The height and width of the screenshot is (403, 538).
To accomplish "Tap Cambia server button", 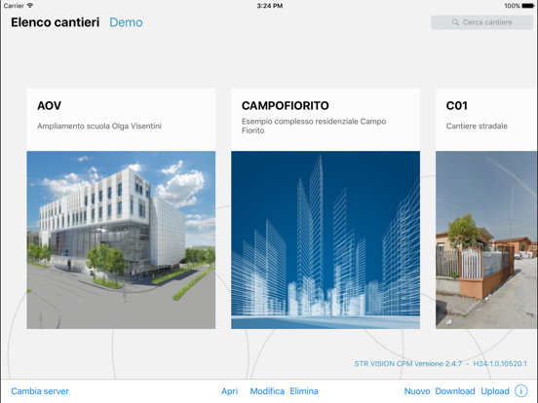I will coord(40,391).
